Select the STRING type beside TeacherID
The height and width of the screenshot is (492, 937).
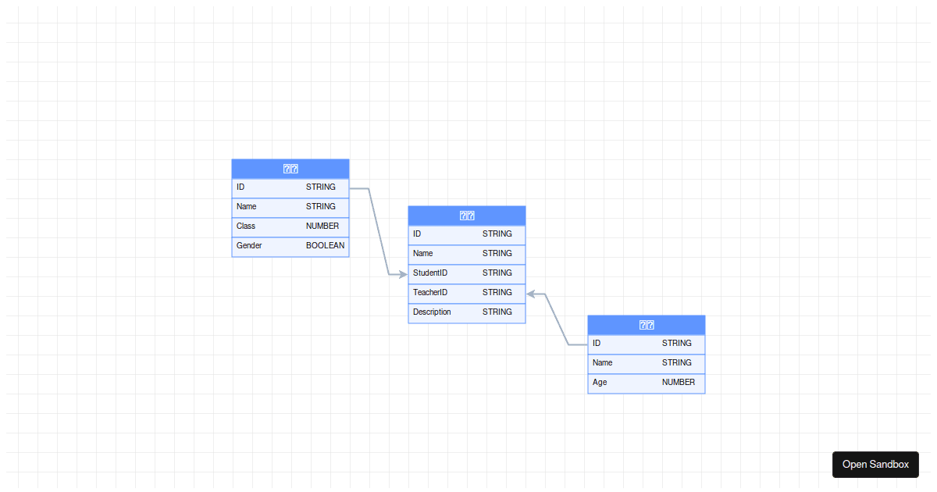(x=497, y=293)
